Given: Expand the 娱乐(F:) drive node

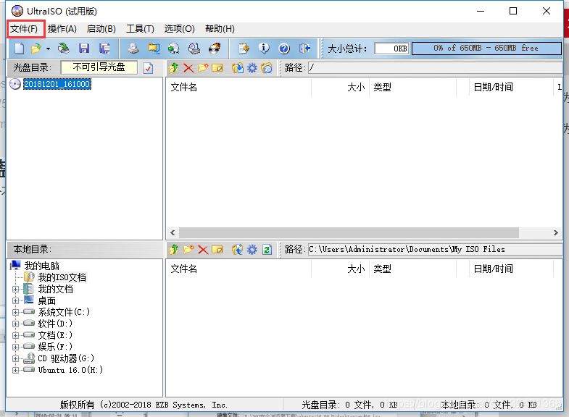Looking at the screenshot, I should pos(15,347).
